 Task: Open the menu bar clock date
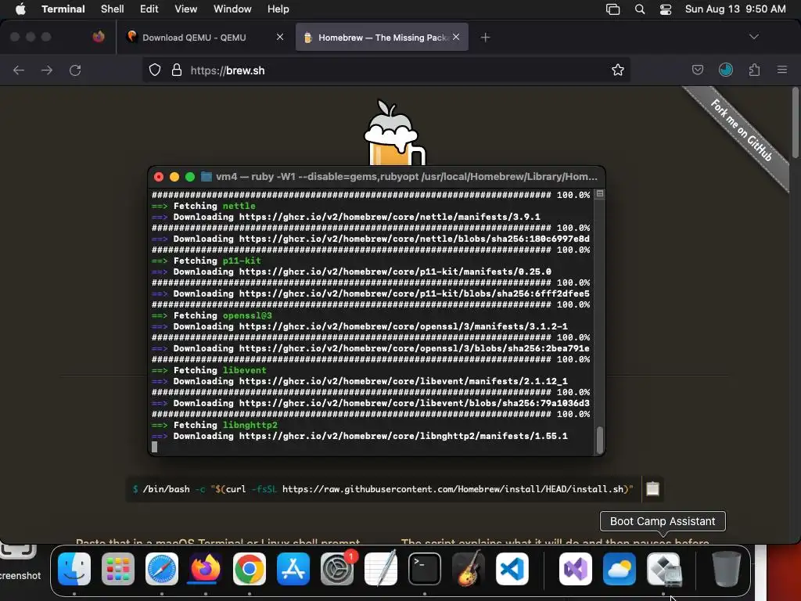(735, 9)
